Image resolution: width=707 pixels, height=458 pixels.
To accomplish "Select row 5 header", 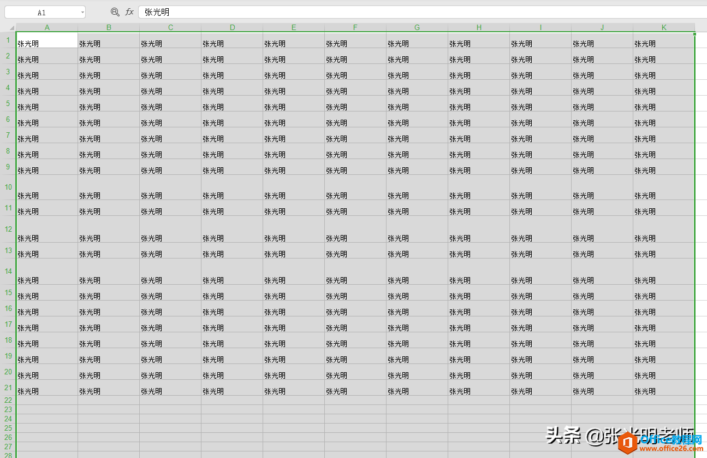I will tap(8, 103).
